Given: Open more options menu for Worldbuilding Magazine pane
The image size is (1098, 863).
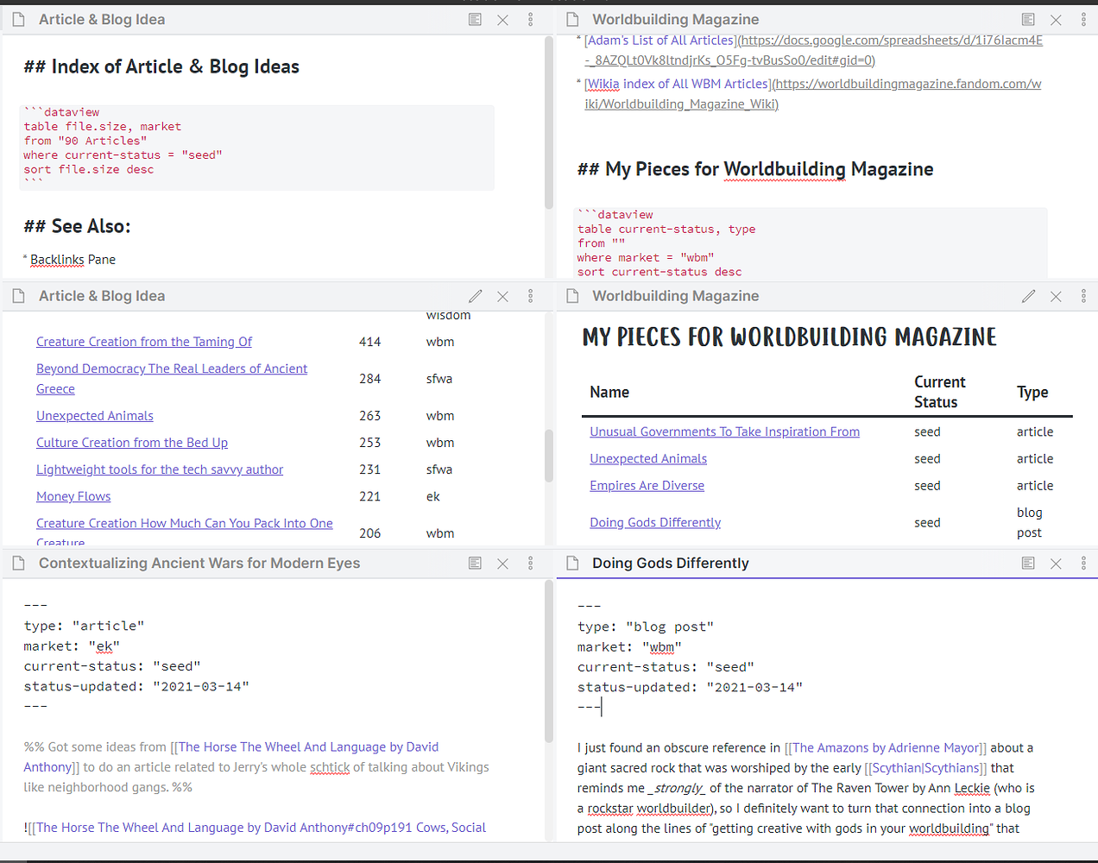Looking at the screenshot, I should tap(1083, 19).
